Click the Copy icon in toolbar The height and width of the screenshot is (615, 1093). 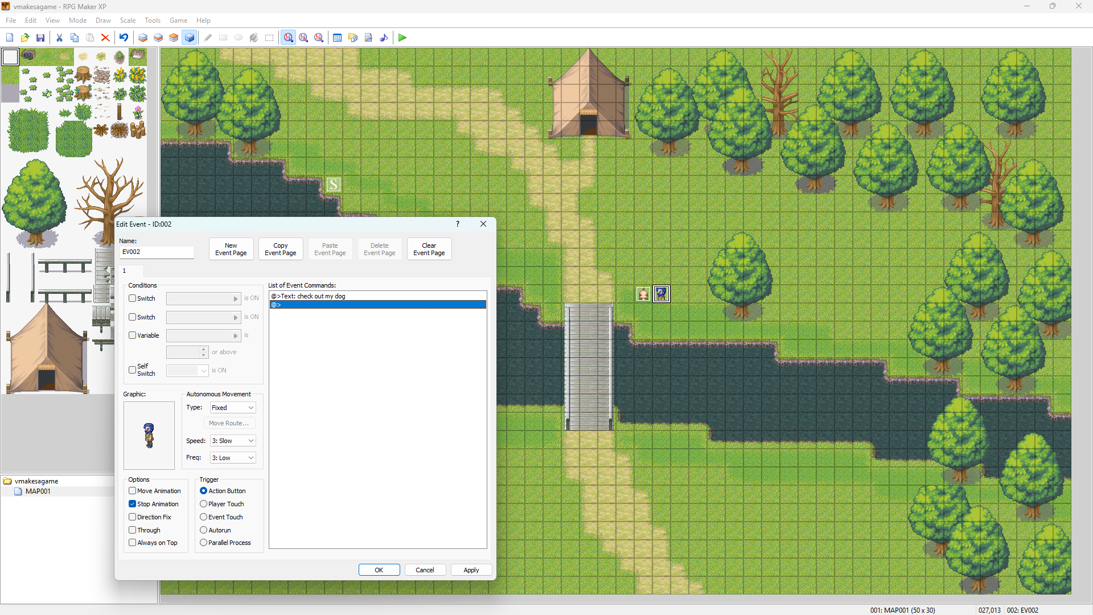75,38
